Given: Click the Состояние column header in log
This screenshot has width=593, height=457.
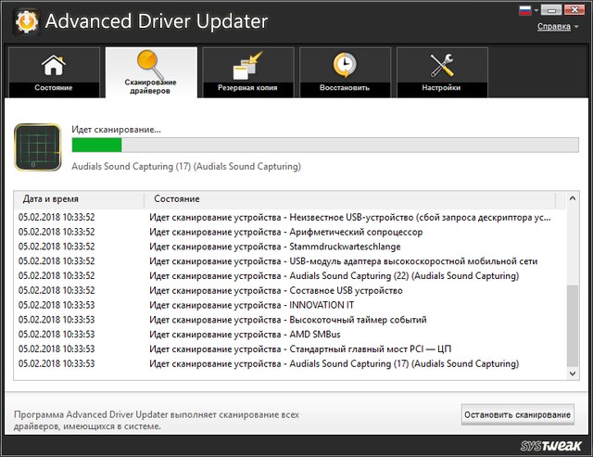Looking at the screenshot, I should tap(350, 199).
